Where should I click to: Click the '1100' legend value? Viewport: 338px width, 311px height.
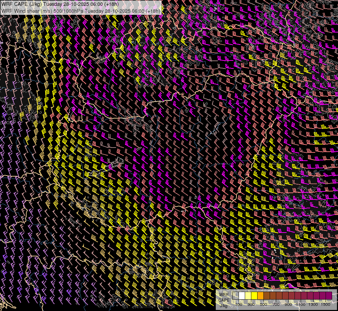coord(301,304)
